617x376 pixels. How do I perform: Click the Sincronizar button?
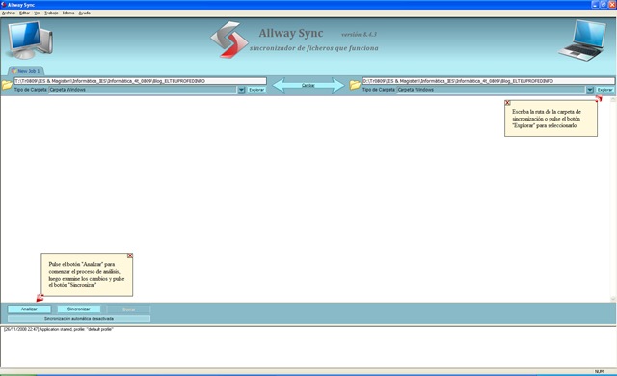tap(79, 309)
